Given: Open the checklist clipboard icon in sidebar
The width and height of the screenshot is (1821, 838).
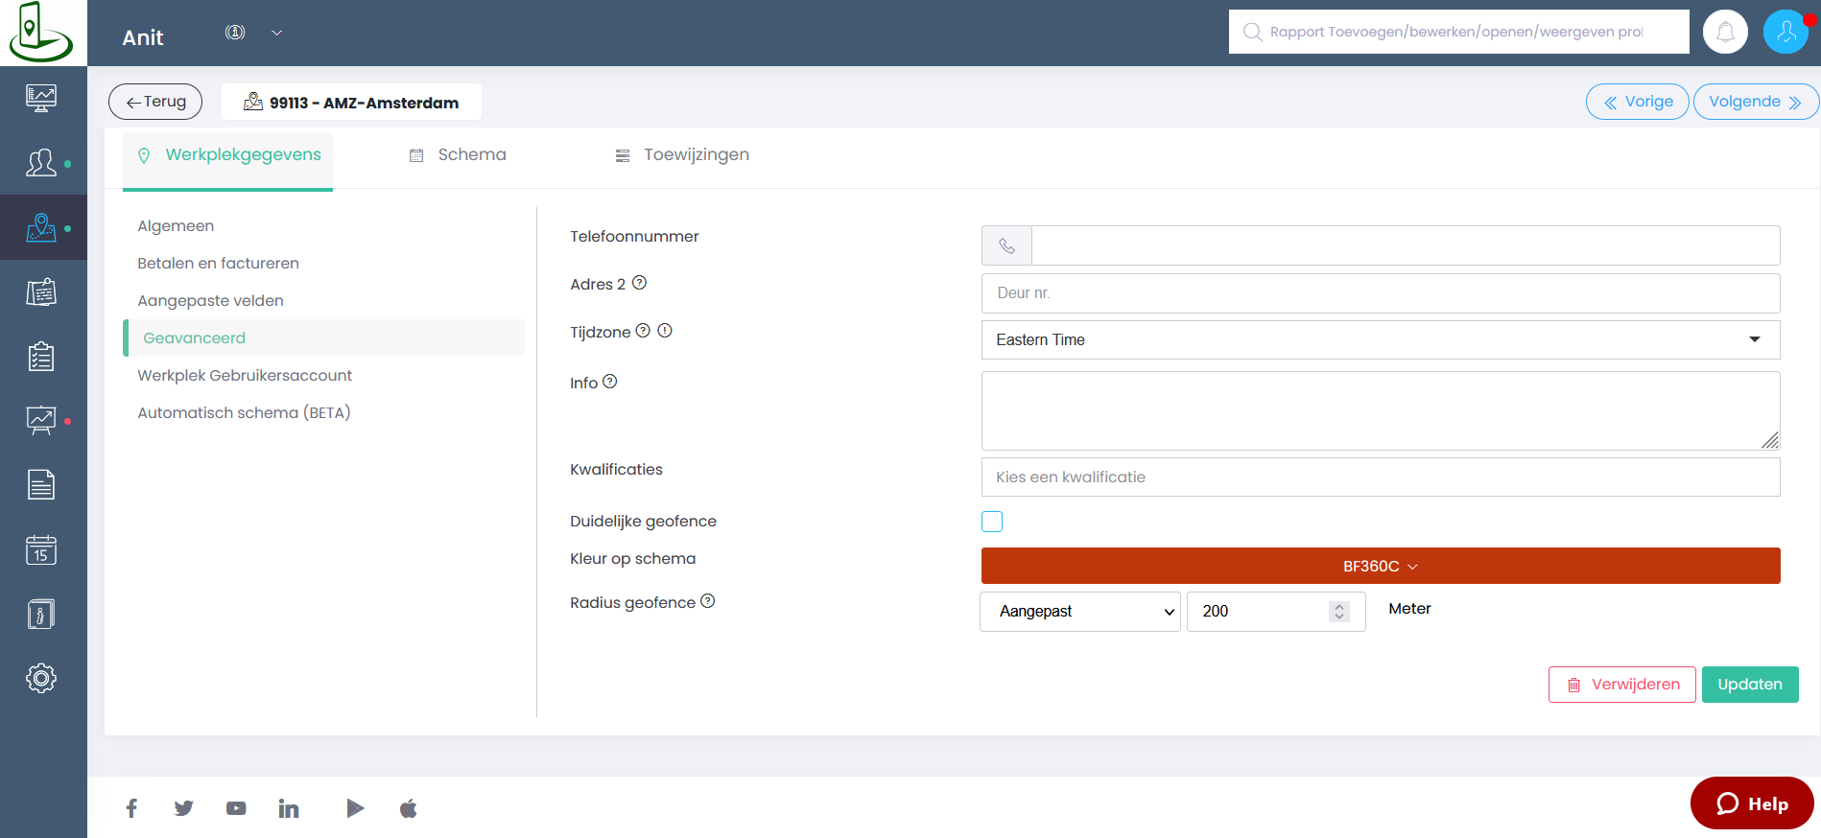Looking at the screenshot, I should pyautogui.click(x=41, y=357).
